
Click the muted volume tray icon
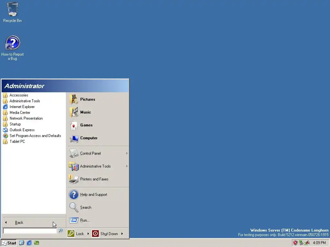pos(307,243)
